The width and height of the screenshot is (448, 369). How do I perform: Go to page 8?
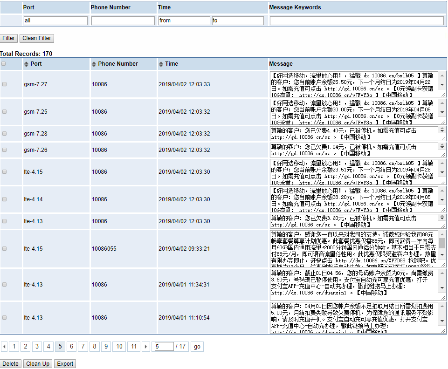(95, 347)
